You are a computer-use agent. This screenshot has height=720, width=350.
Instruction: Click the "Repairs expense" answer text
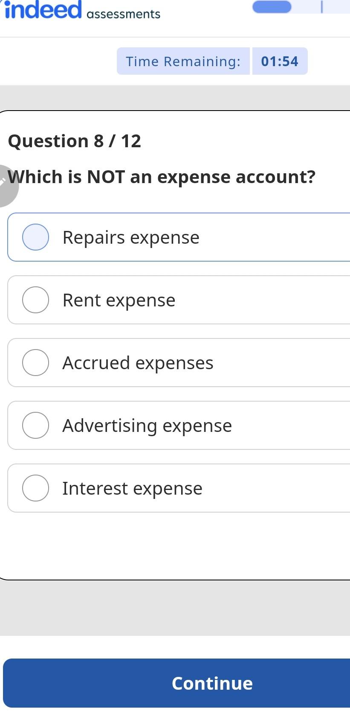tap(131, 237)
